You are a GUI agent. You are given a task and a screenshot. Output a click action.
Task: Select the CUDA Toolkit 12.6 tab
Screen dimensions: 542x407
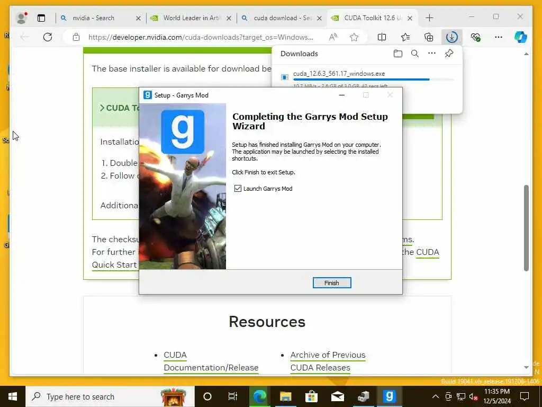coord(373,18)
